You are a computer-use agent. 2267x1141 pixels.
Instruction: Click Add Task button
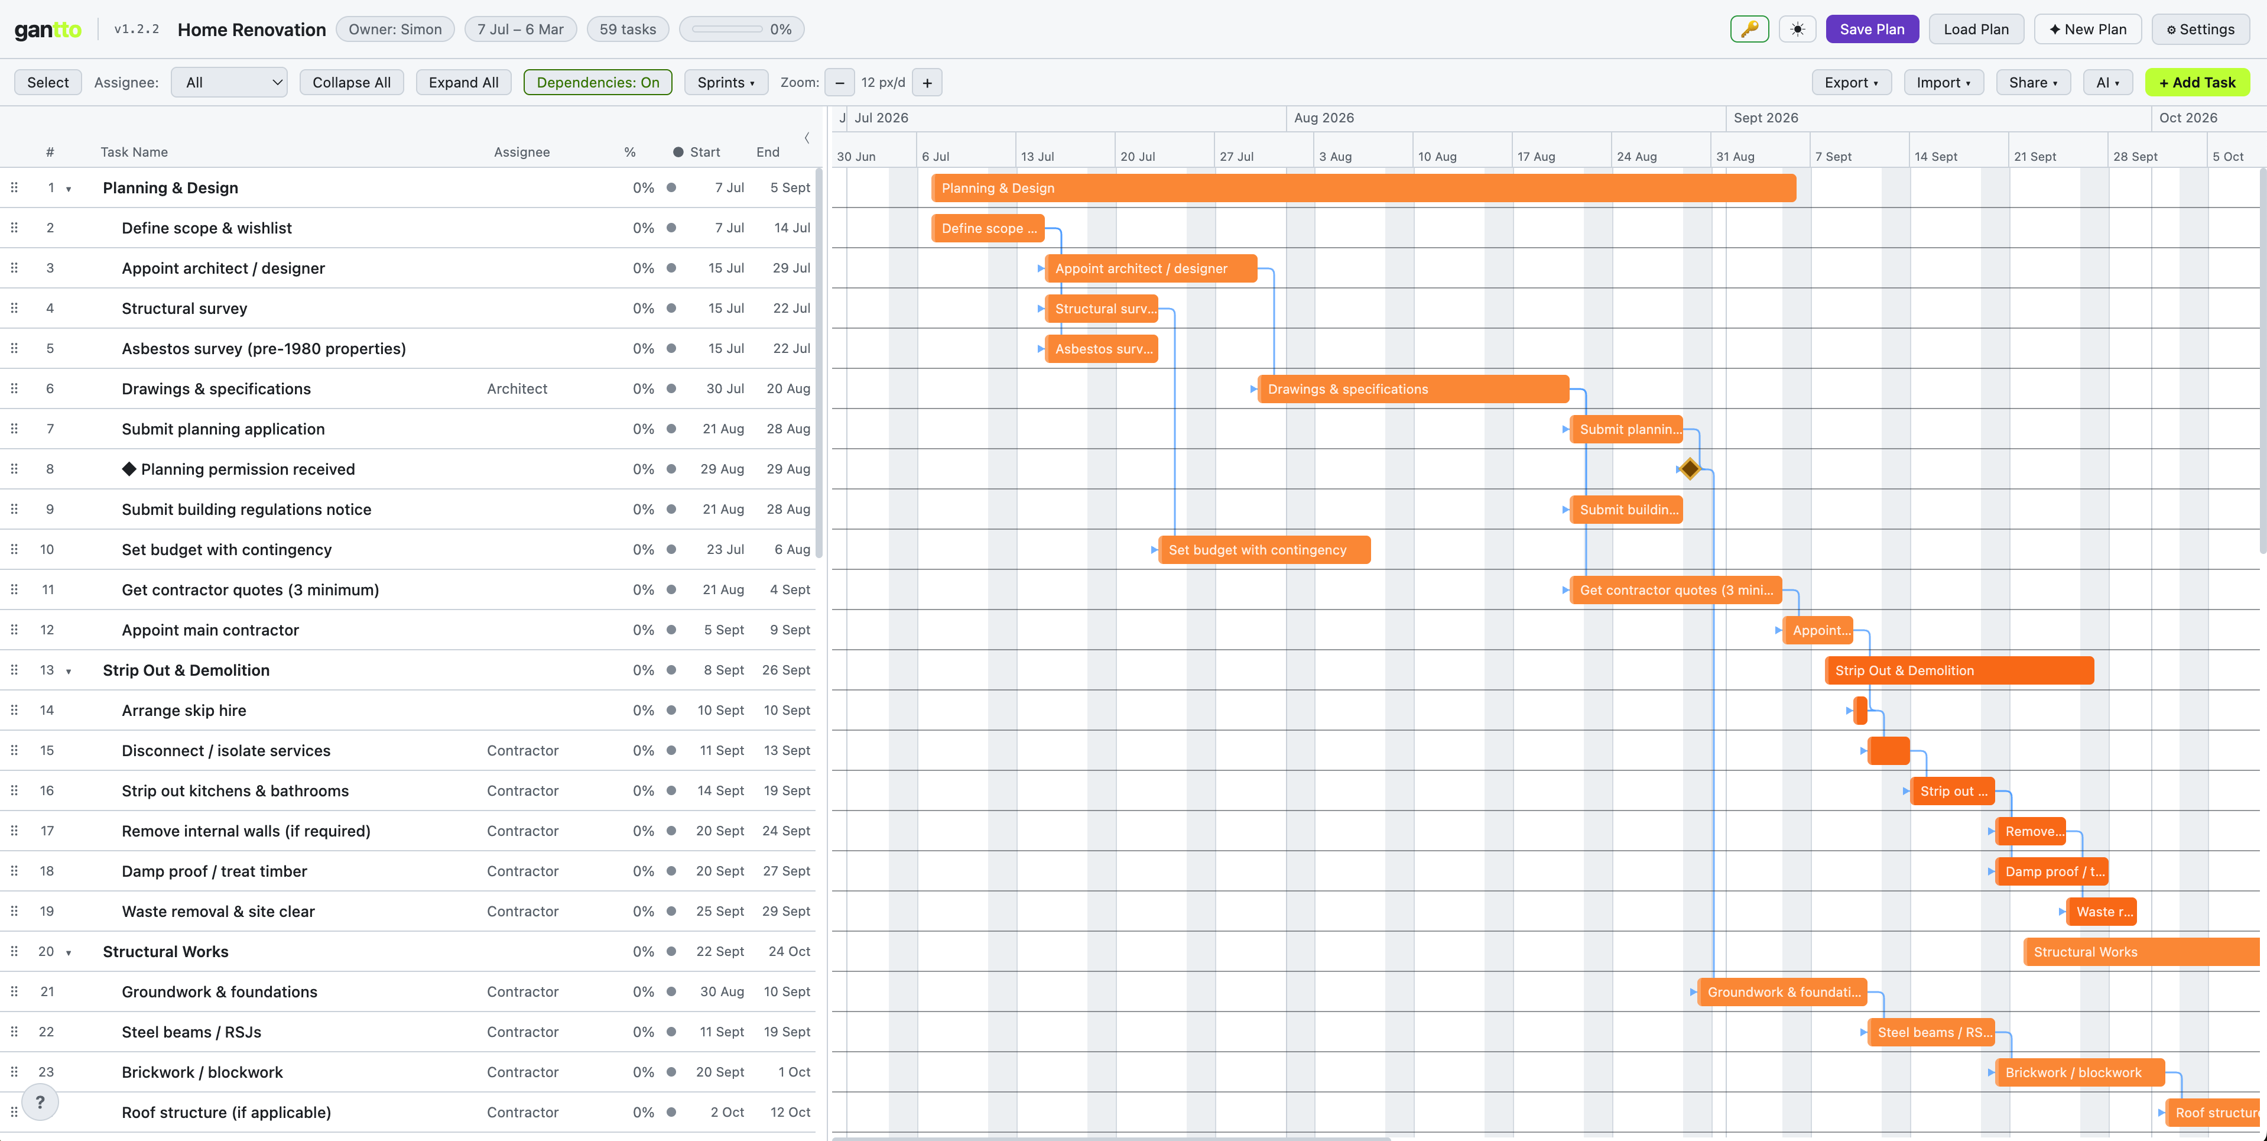coord(2197,83)
